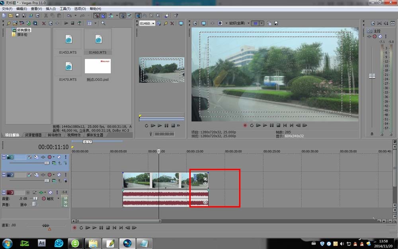Open the automation settings arrow on track 1

(54, 157)
